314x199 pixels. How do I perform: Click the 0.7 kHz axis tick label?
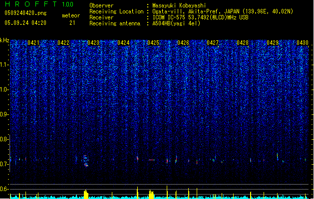coord(4,164)
